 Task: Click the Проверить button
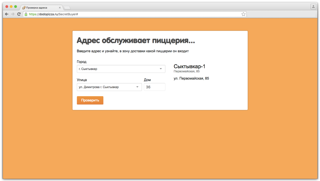[90, 100]
